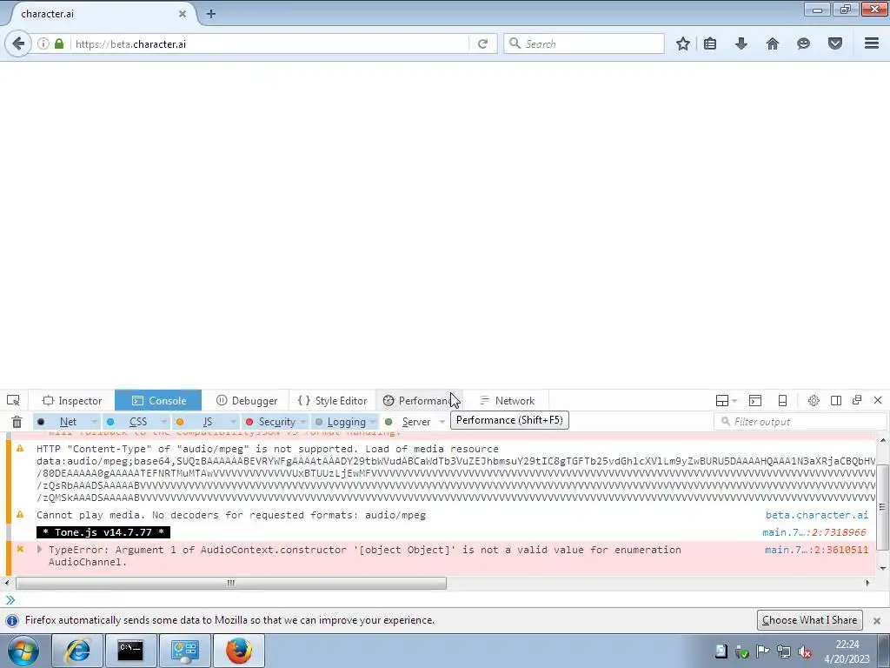
Task: Pick an element from the page
Action: (x=13, y=400)
